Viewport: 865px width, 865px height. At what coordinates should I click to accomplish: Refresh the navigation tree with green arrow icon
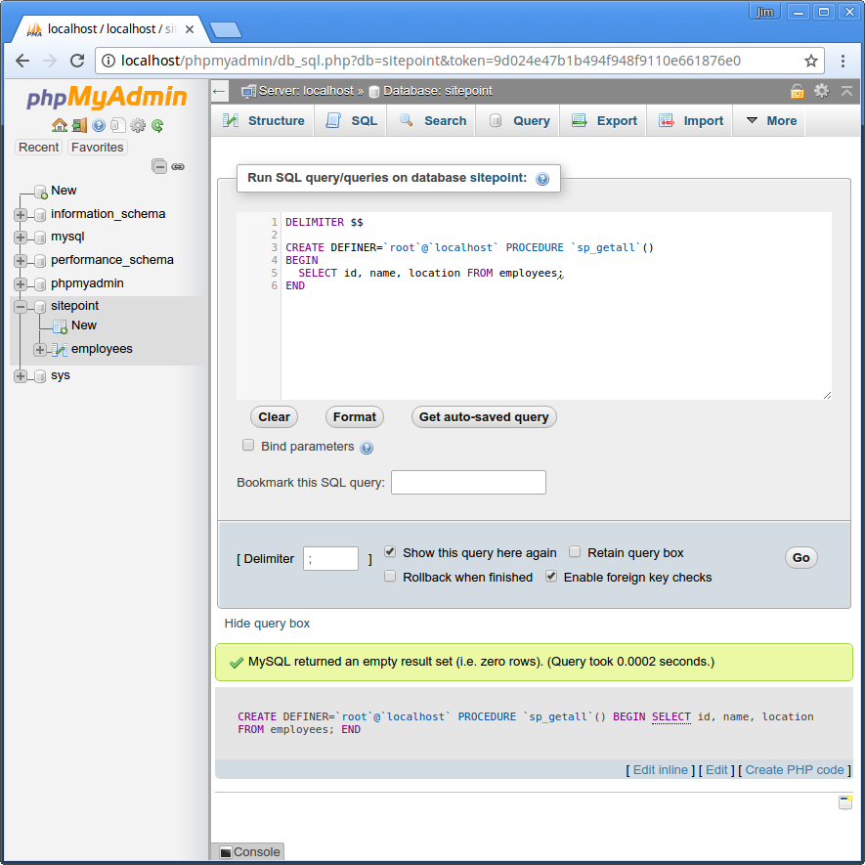pos(157,125)
